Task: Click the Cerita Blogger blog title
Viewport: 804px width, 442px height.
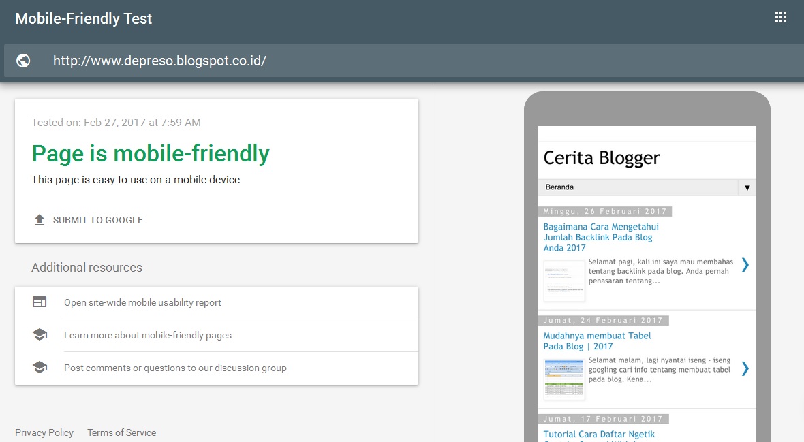Action: coord(602,158)
